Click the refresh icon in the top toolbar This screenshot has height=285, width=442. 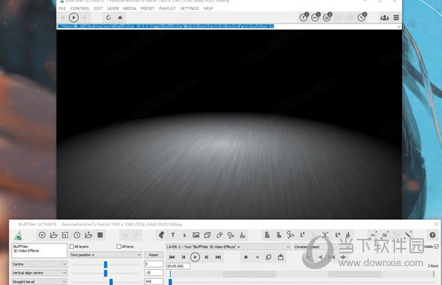[108, 17]
